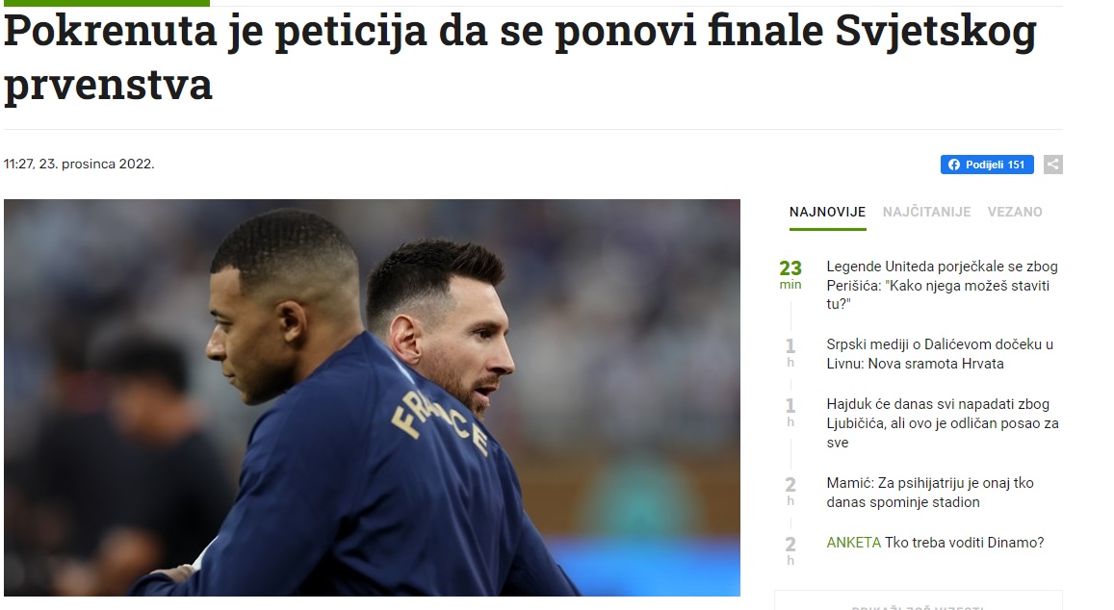Click the 23 min timeline marker
The width and height of the screenshot is (1114, 610).
[790, 275]
